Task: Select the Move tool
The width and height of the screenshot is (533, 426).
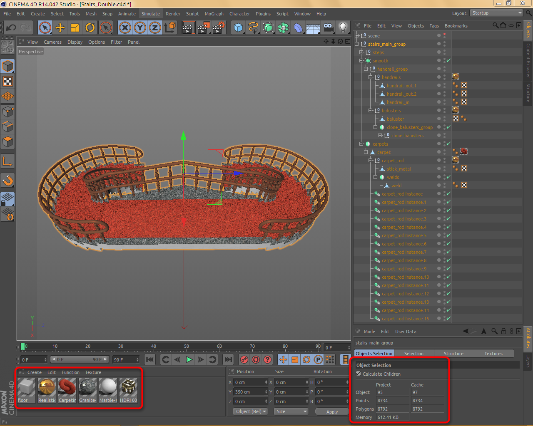Action: [x=60, y=28]
